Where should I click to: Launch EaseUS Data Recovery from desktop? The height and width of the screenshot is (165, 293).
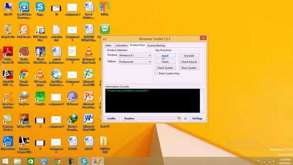click(24, 10)
